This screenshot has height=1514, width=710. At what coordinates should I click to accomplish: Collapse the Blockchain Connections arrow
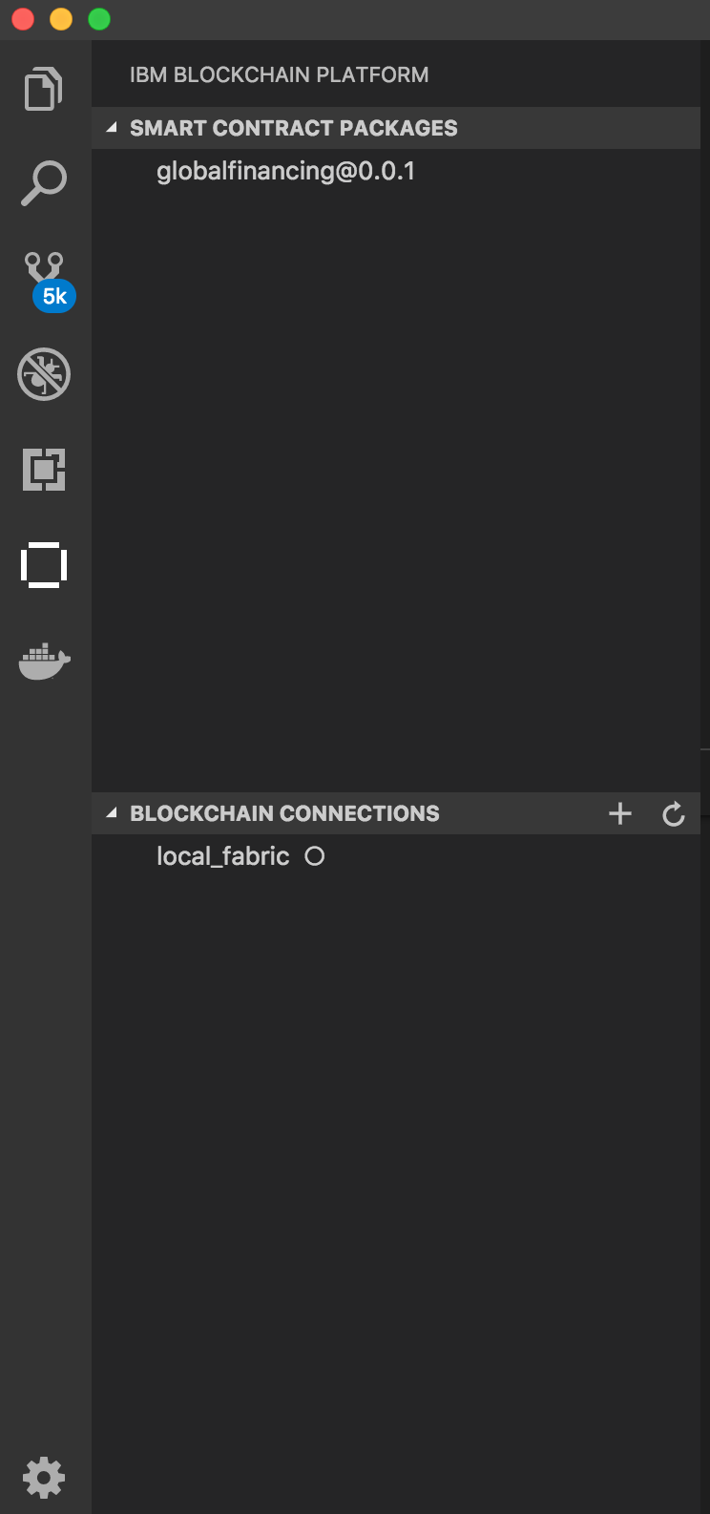tap(112, 813)
